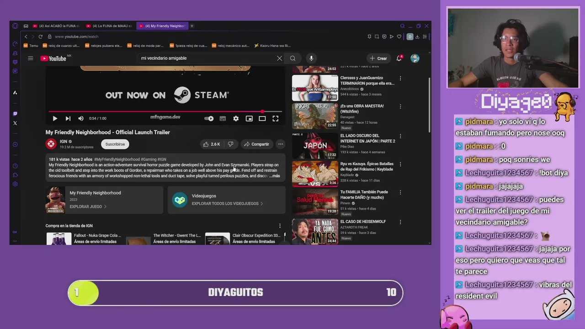Select the 'My Friendly Neighbor' tab

coord(162,26)
